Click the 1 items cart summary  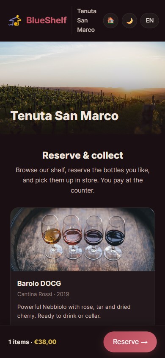coord(19,342)
